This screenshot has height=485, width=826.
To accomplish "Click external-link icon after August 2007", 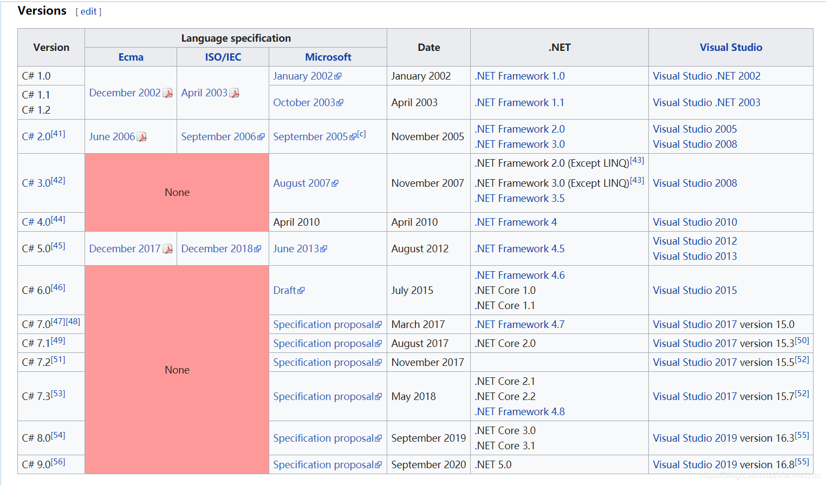I will 335,183.
